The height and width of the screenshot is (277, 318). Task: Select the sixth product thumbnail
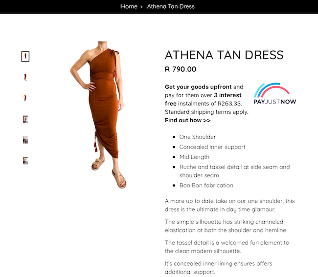pos(25,161)
